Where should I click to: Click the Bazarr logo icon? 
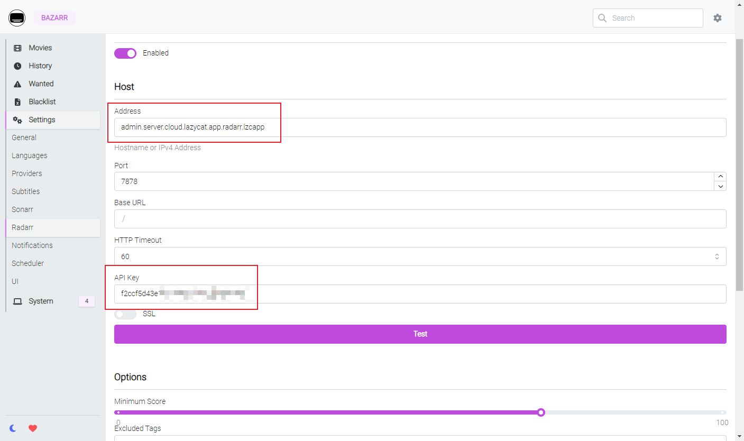pyautogui.click(x=17, y=18)
